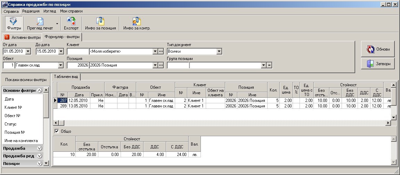This screenshot has width=400, height=175.
Task: Click the red alert icon on Активни филтри
Action: pos(7,37)
